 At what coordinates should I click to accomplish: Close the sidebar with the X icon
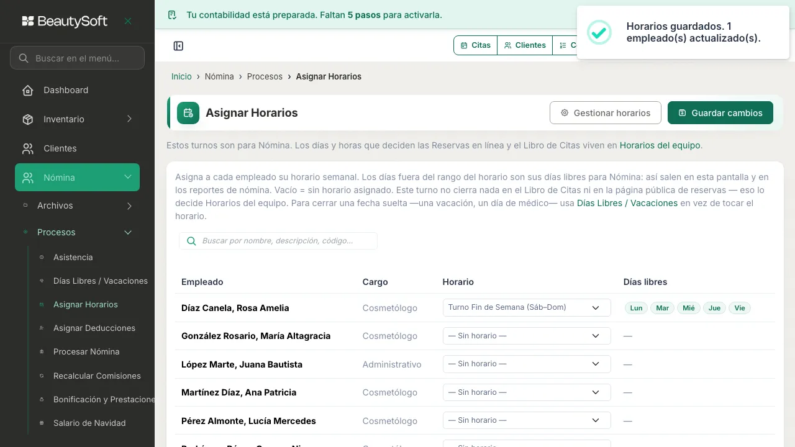[128, 21]
